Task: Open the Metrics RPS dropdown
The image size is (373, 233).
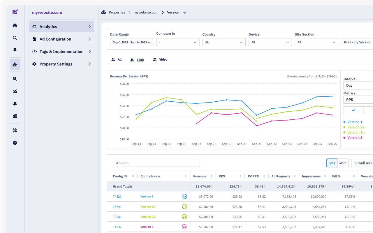Action: point(358,100)
